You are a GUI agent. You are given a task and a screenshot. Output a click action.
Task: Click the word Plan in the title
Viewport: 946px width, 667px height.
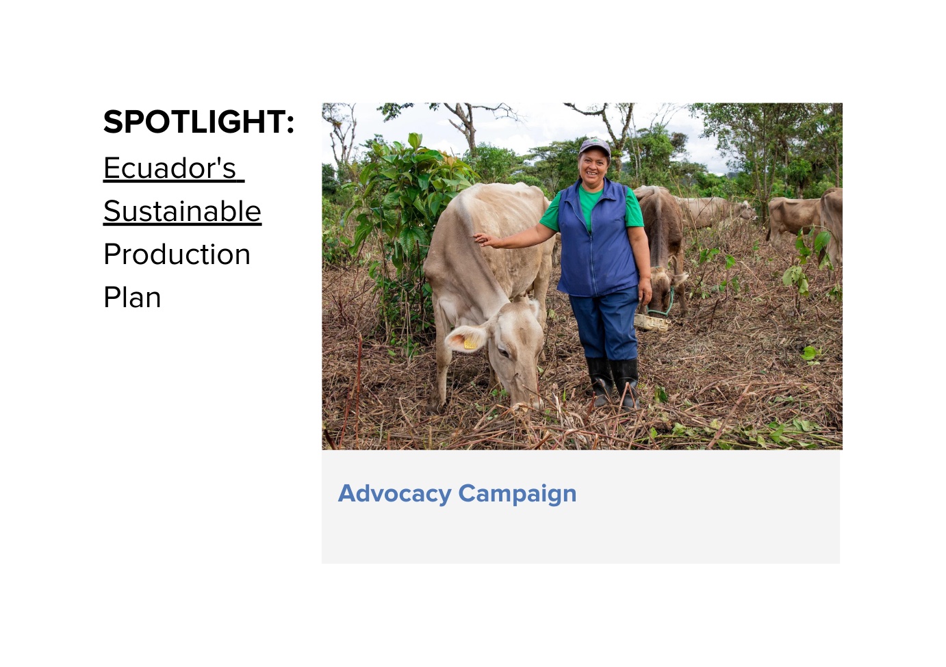point(132,298)
